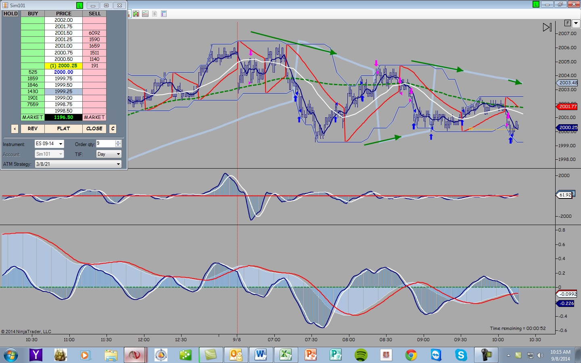Decrease order quantity with the down stepper
581x363 pixels.
[118, 146]
